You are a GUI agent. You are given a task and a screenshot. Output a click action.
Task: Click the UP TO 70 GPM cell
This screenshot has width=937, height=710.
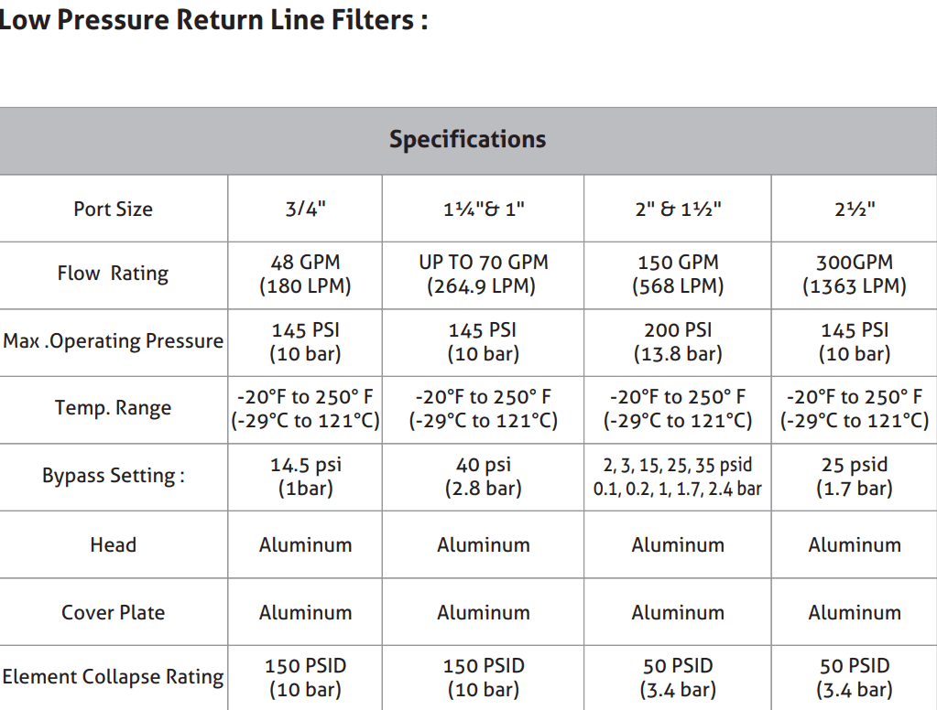483,274
